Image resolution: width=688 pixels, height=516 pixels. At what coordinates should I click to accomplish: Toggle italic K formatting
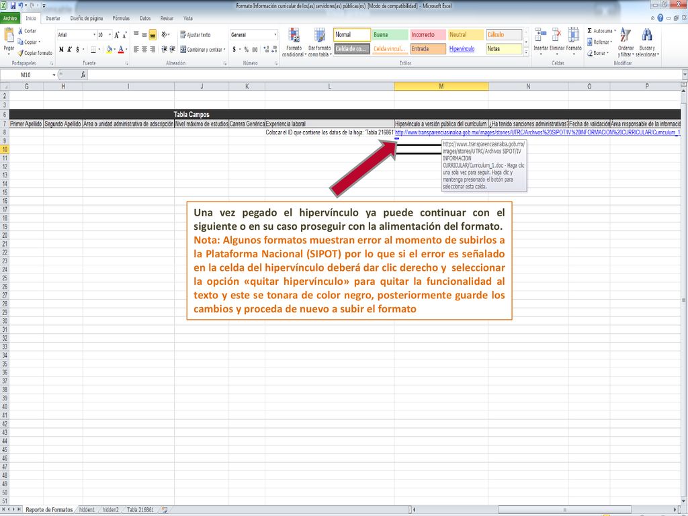point(69,49)
